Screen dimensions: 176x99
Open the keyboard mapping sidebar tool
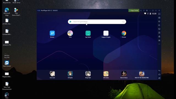[159, 18]
